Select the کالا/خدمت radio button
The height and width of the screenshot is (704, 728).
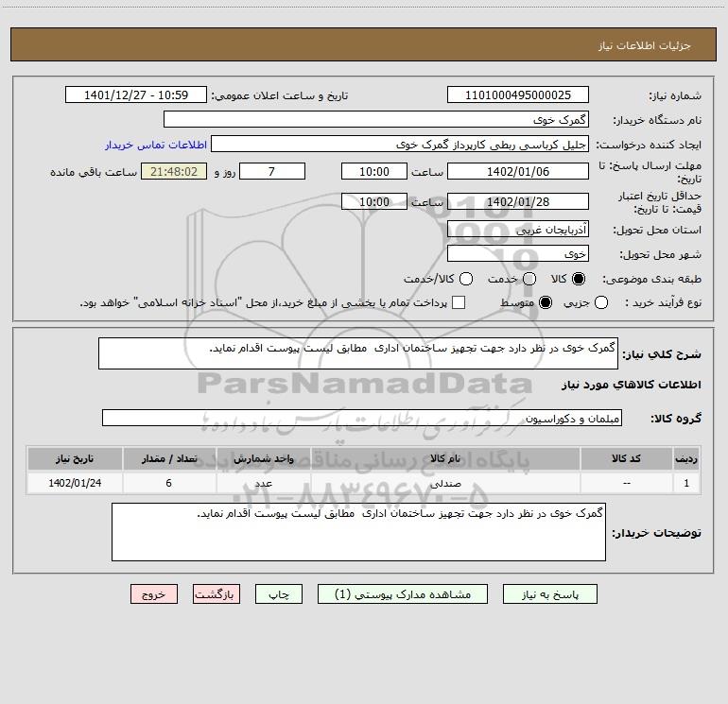click(466, 279)
